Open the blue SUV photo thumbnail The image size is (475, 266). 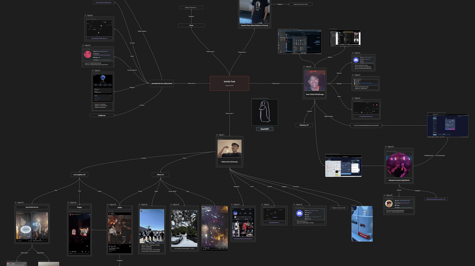click(362, 224)
